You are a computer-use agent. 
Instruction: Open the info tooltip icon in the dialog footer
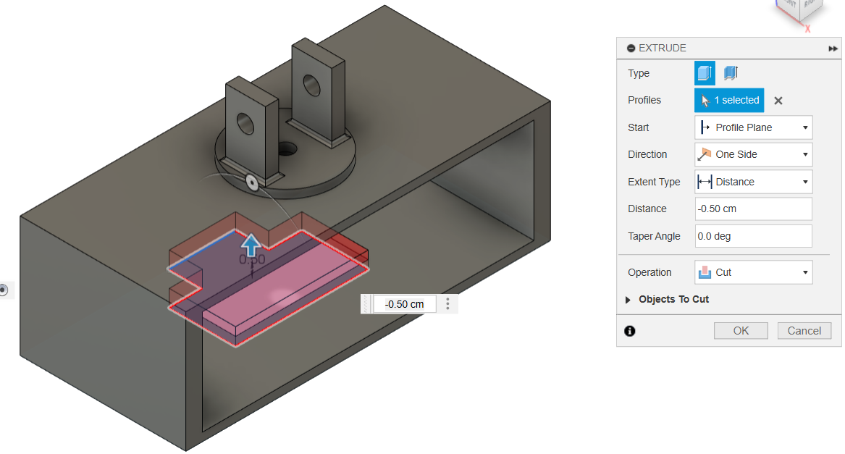629,331
